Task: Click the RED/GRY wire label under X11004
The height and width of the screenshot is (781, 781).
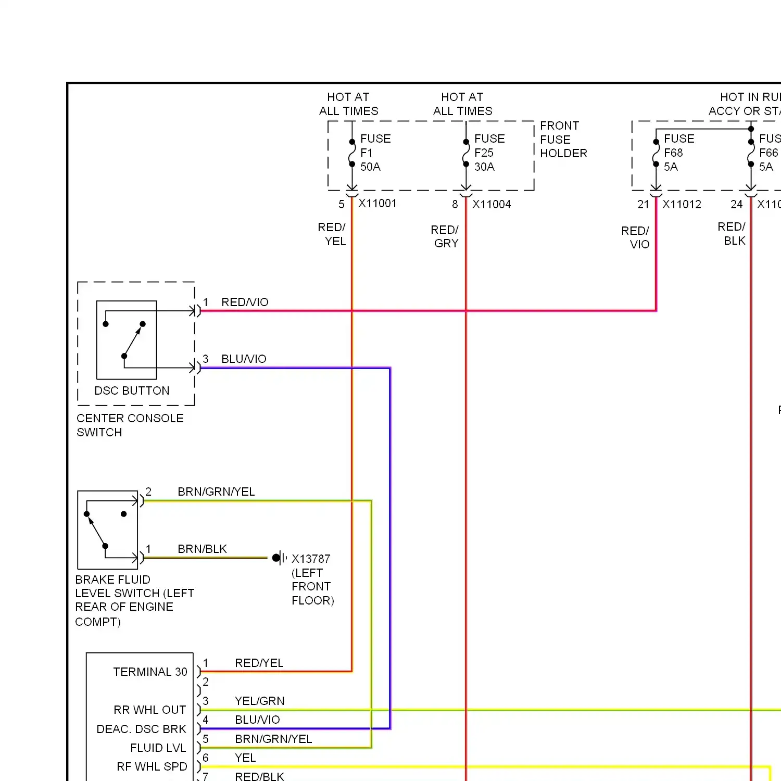Action: 445,236
